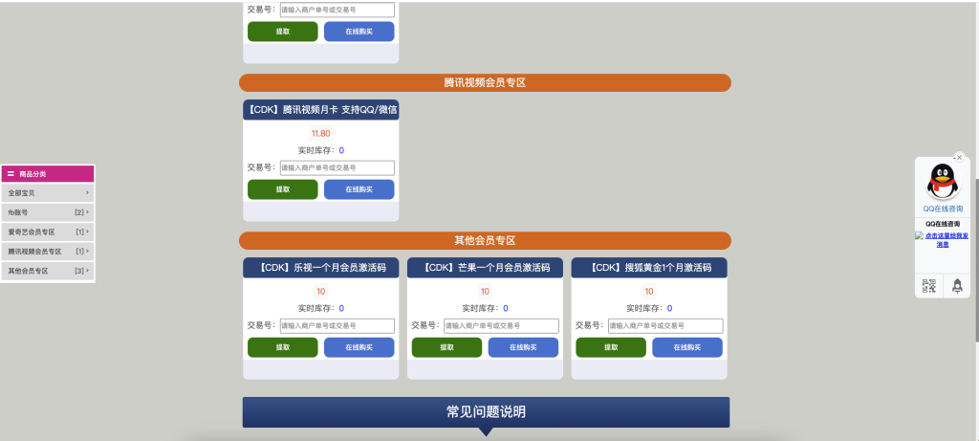Click 【CDK】腾讯视频月卡 card title

321,110
